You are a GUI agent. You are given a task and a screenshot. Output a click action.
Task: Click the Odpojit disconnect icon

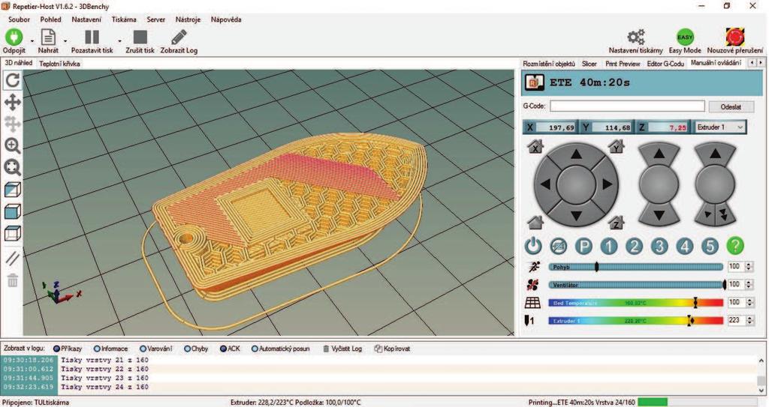14,37
